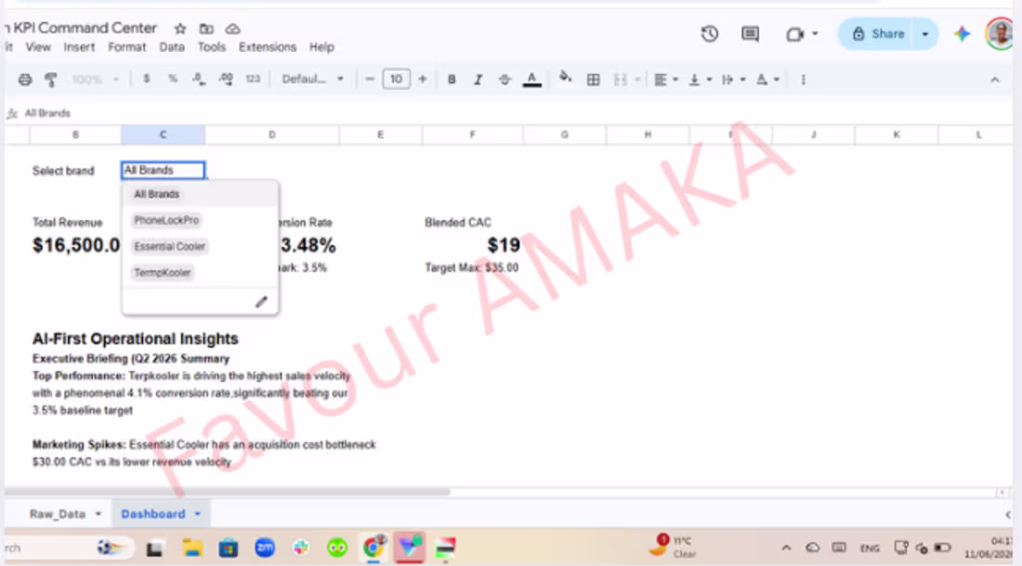
Task: Click the All Brands dropdown cell
Action: 163,171
